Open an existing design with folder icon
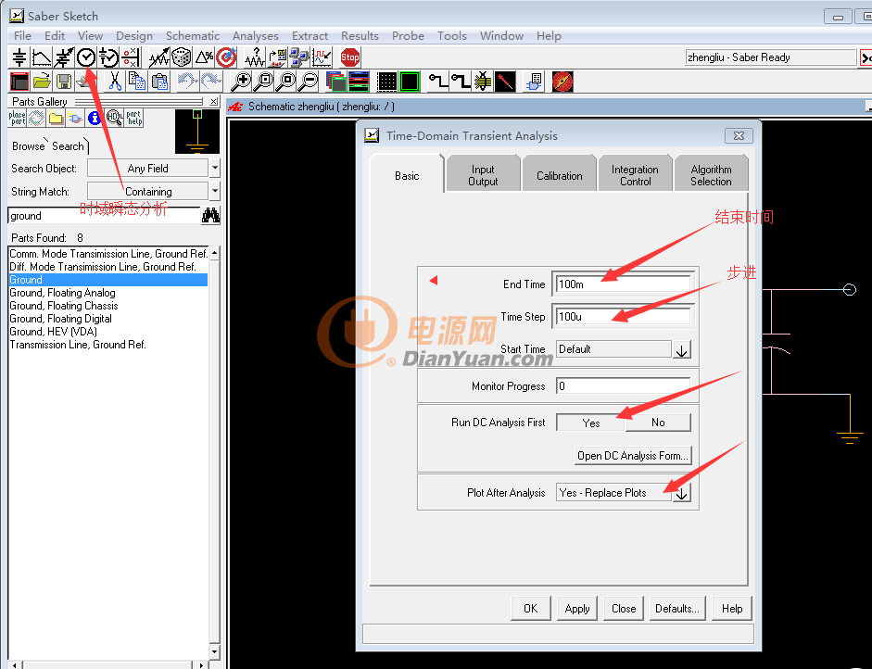Image resolution: width=872 pixels, height=669 pixels. 42,82
